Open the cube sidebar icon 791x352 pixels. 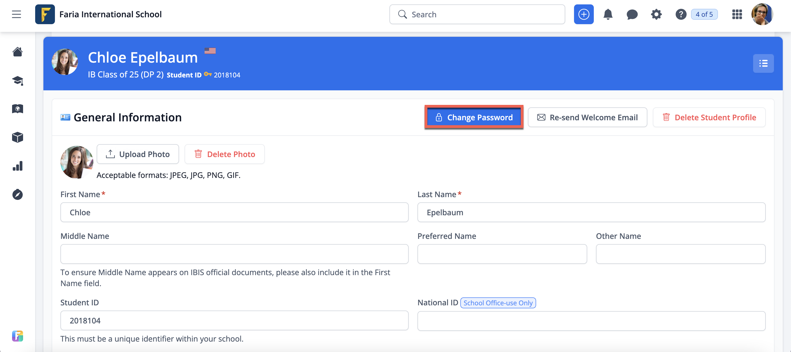click(18, 137)
